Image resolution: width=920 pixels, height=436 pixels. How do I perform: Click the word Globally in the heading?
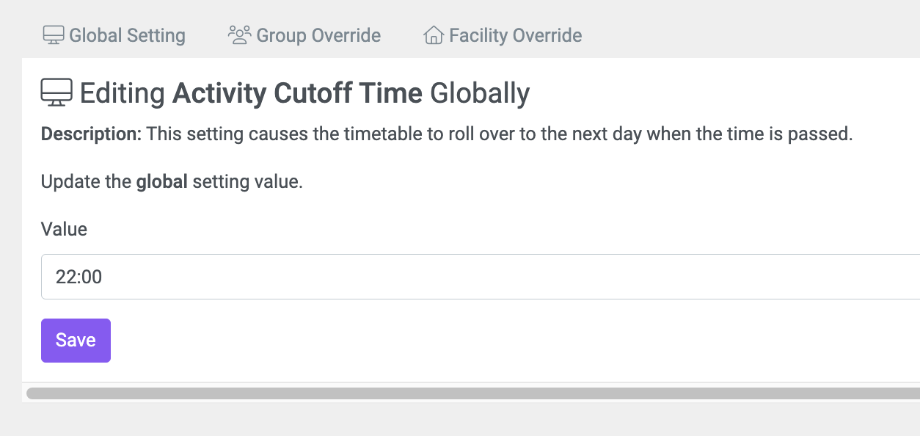tap(480, 94)
